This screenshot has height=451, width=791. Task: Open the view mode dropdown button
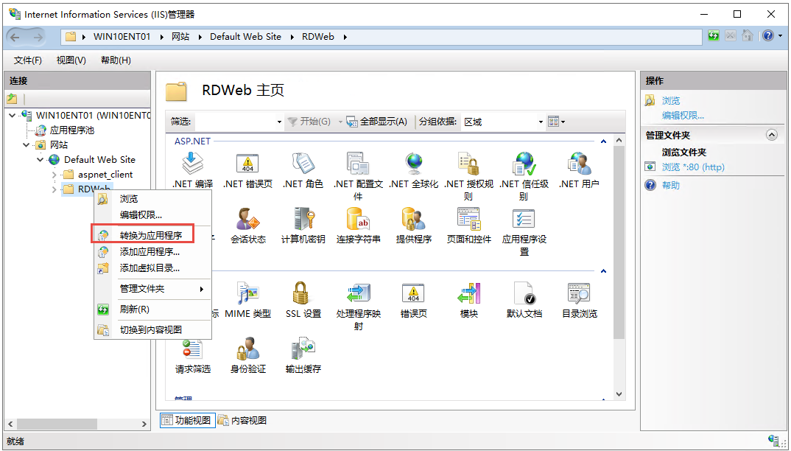556,122
